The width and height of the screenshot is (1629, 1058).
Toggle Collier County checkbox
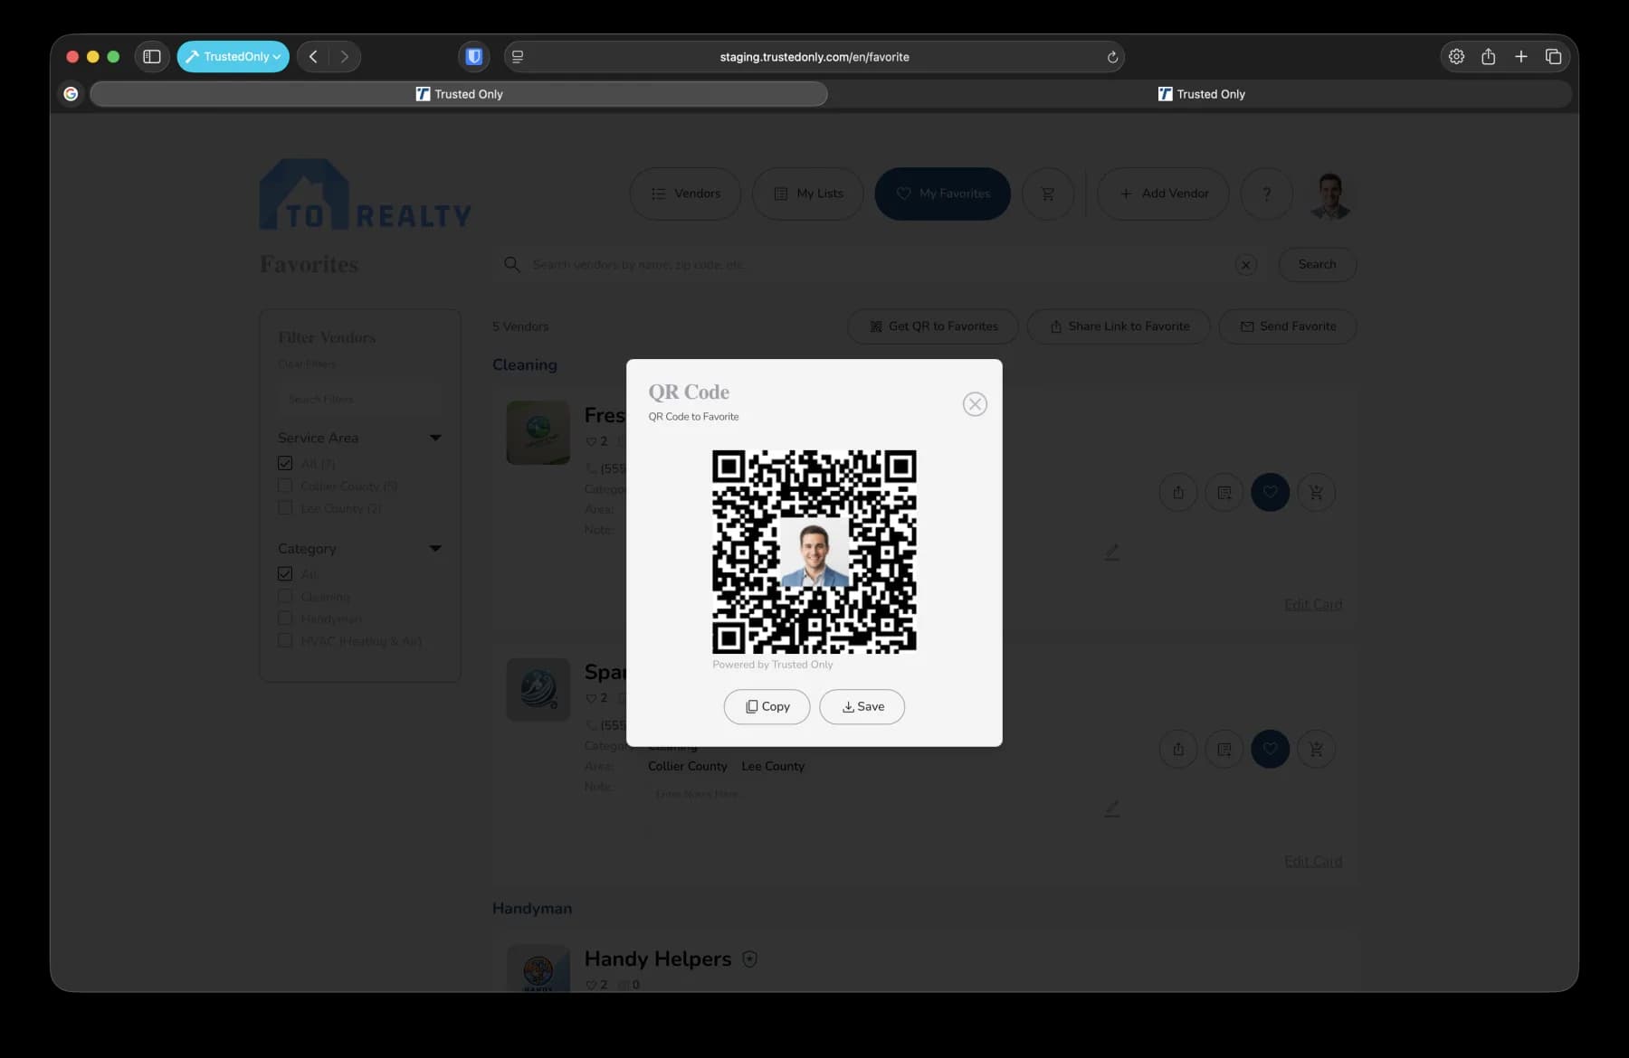coord(285,486)
